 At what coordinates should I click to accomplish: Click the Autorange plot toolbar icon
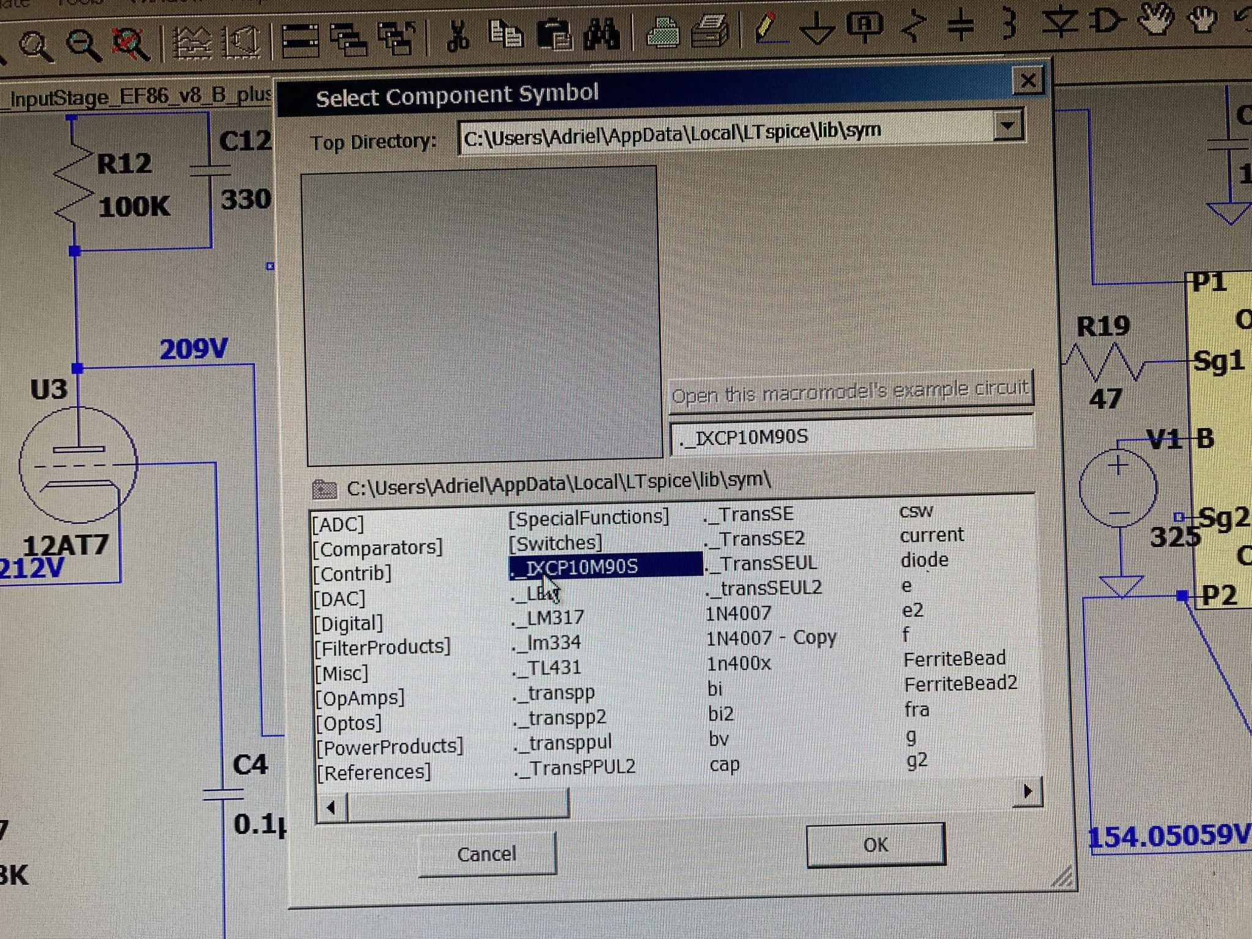tap(193, 43)
